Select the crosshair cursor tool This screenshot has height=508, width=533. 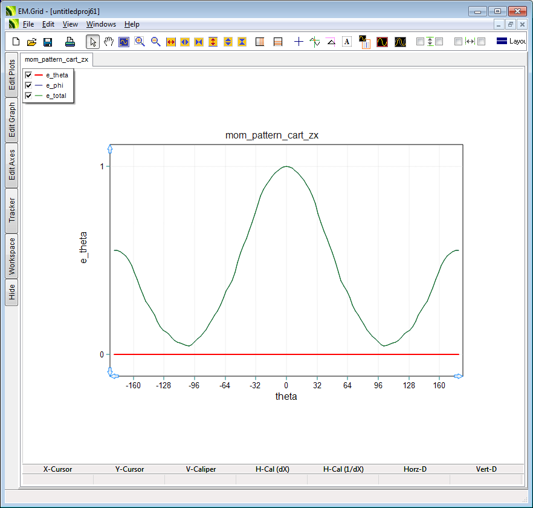click(x=299, y=42)
